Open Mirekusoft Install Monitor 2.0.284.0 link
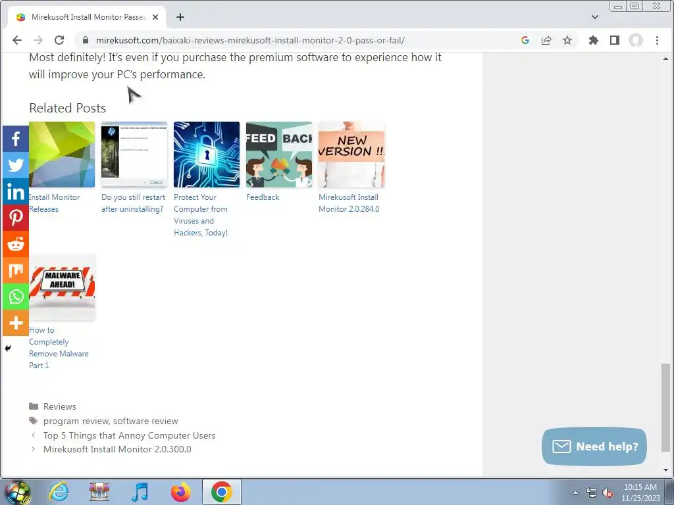 click(349, 203)
